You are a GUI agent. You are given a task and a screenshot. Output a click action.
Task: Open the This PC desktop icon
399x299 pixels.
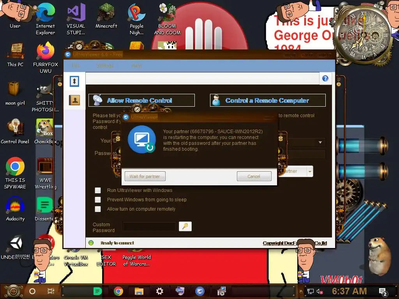tap(15, 55)
